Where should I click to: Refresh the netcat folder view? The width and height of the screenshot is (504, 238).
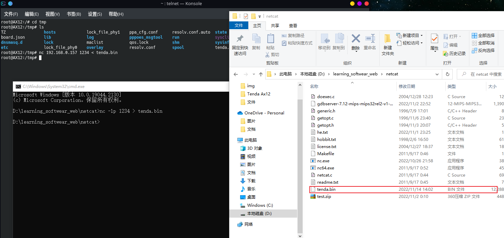click(448, 74)
